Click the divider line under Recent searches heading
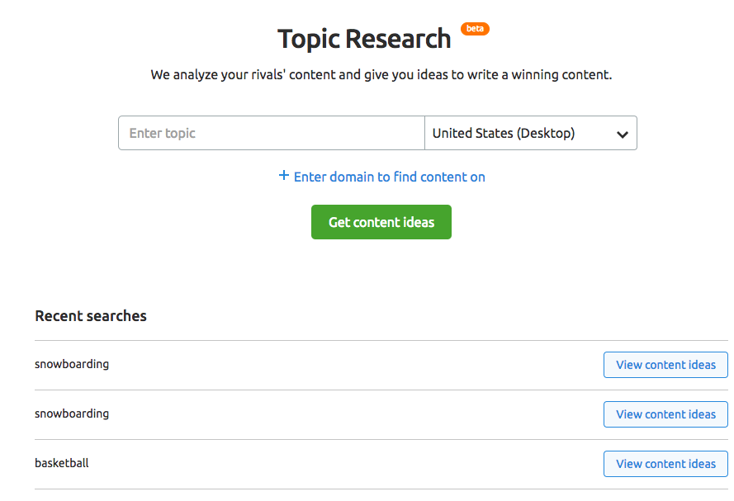This screenshot has height=501, width=734. coord(381,341)
